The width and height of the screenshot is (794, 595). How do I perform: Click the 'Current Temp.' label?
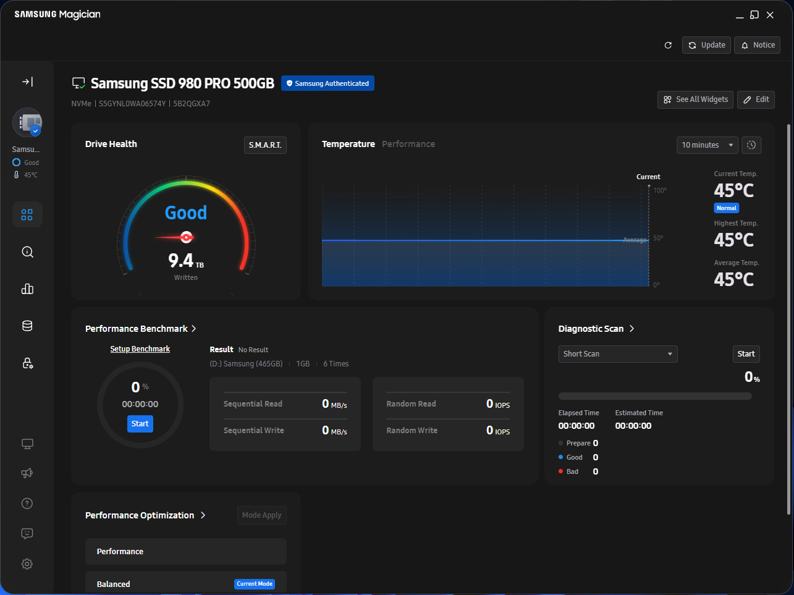click(x=736, y=174)
